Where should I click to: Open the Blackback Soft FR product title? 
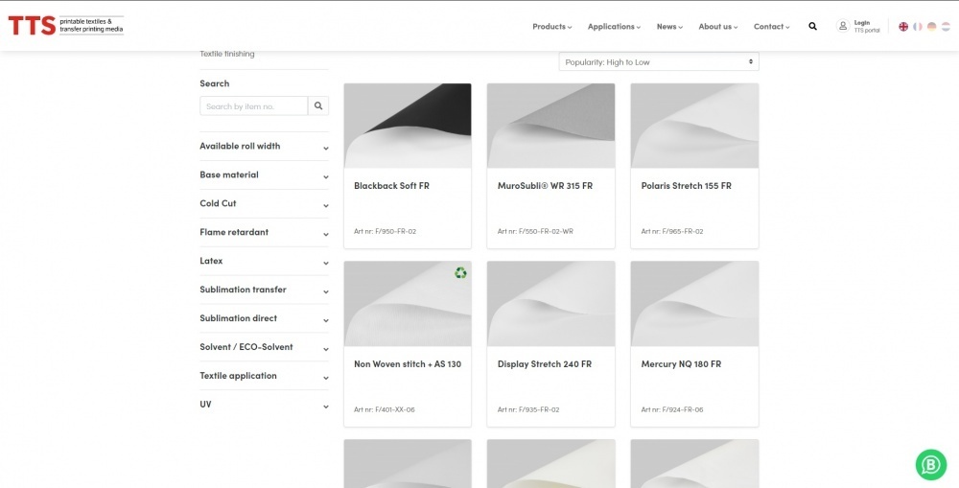click(391, 186)
